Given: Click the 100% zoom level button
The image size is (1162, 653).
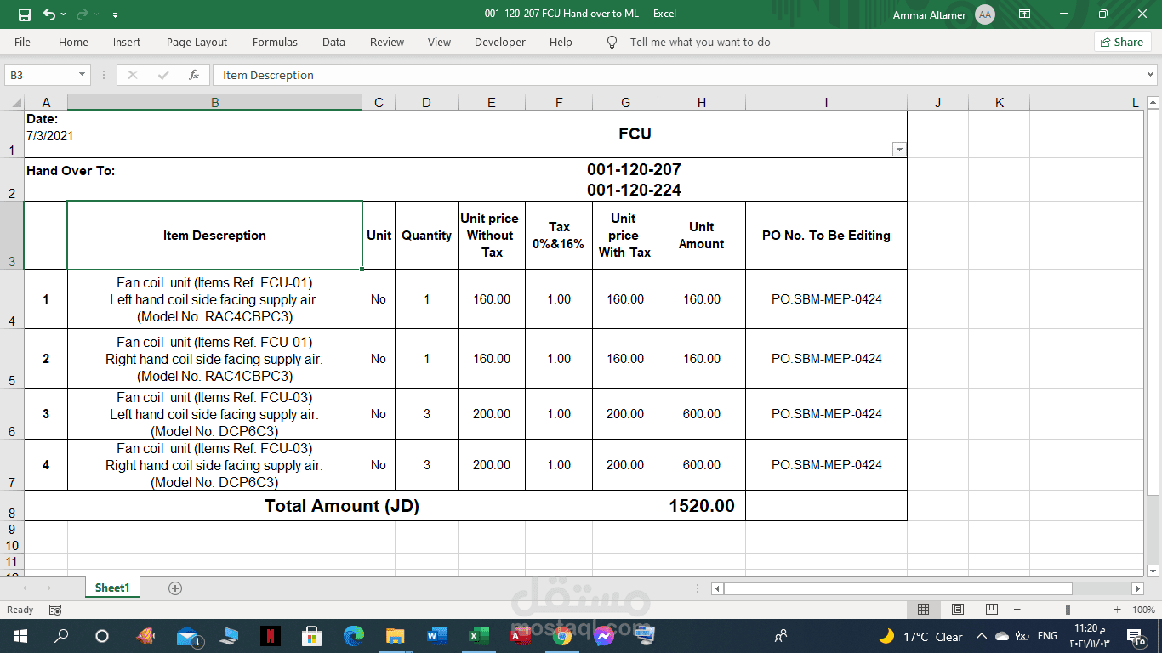Looking at the screenshot, I should pyautogui.click(x=1143, y=610).
